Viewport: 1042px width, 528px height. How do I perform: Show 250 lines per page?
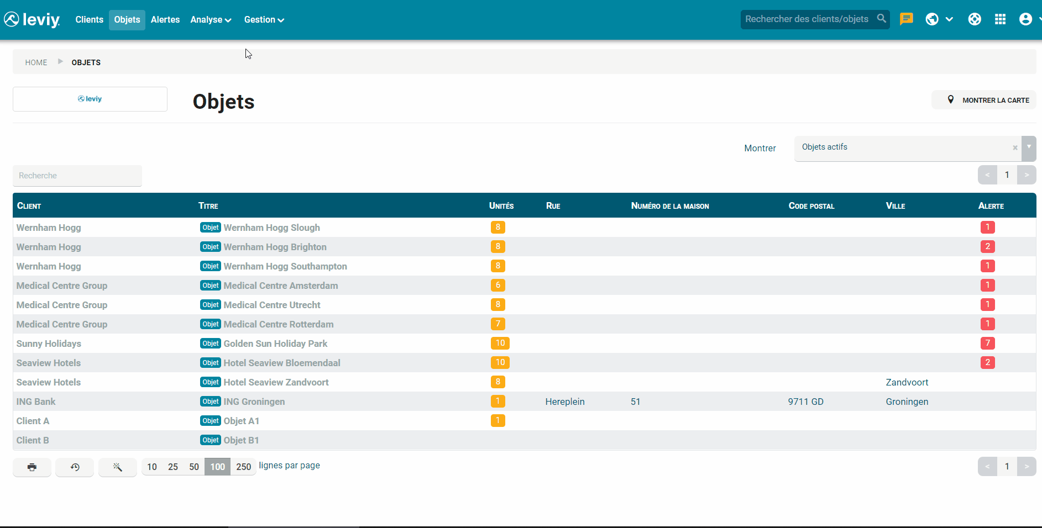point(244,467)
